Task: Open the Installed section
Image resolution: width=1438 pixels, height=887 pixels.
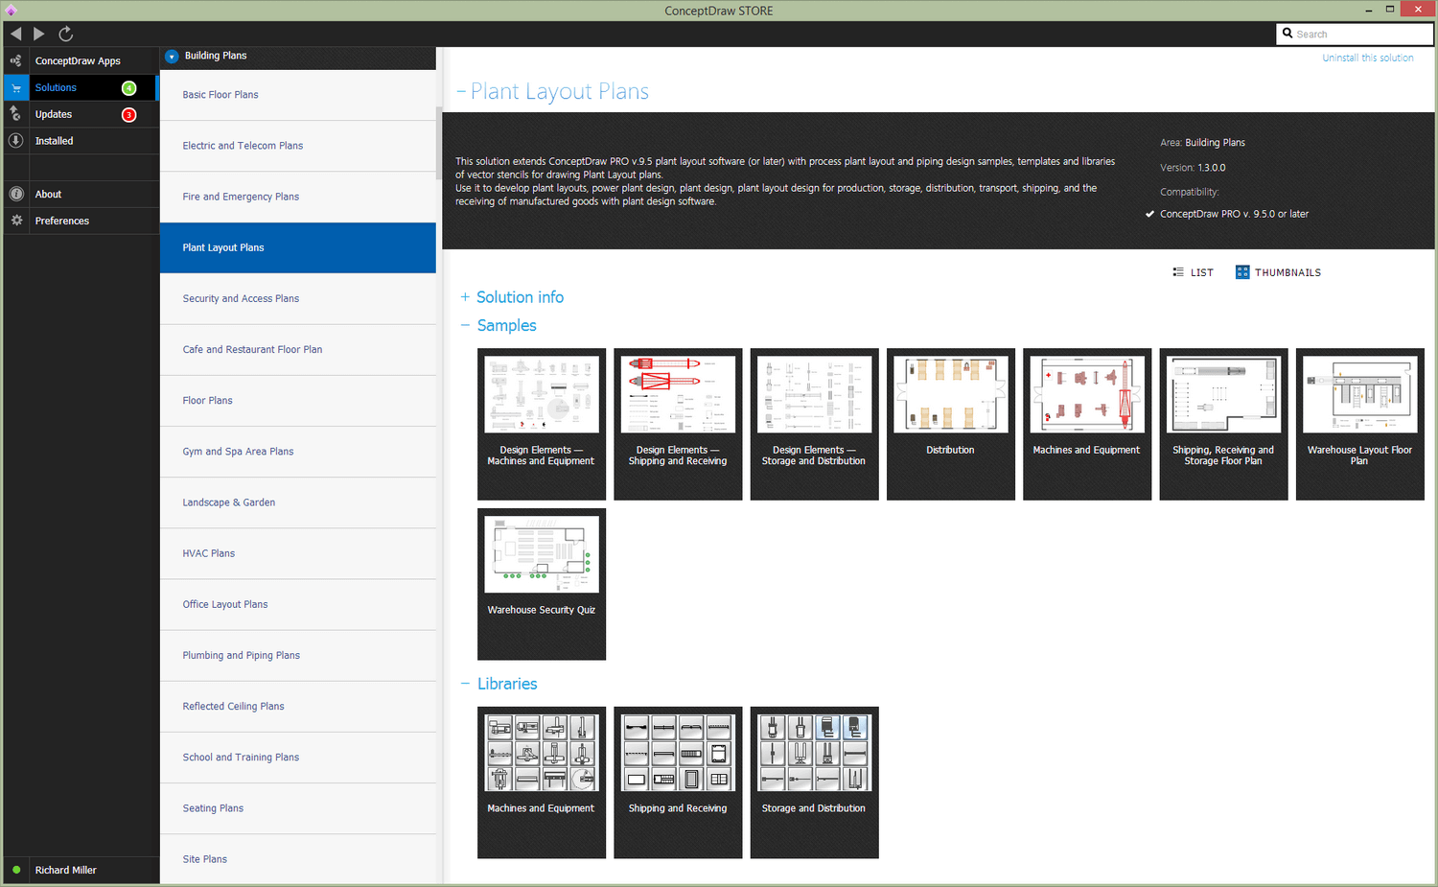Action: (x=81, y=141)
